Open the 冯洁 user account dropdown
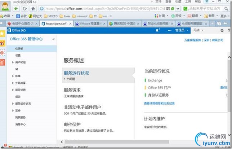Image resolution: width=232 pixels, height=149 pixels. [x=198, y=30]
